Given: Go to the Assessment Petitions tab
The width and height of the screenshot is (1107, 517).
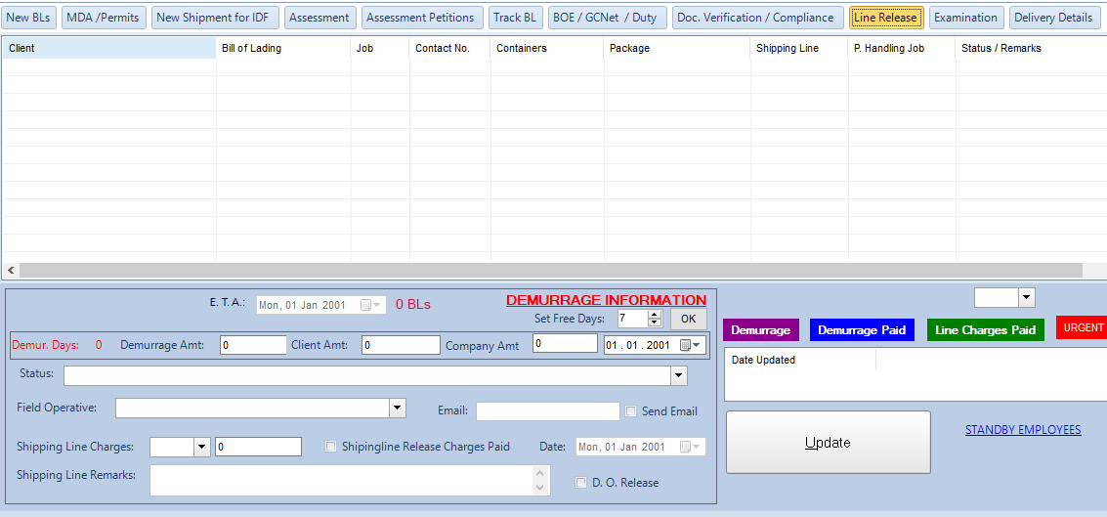Looking at the screenshot, I should (420, 18).
